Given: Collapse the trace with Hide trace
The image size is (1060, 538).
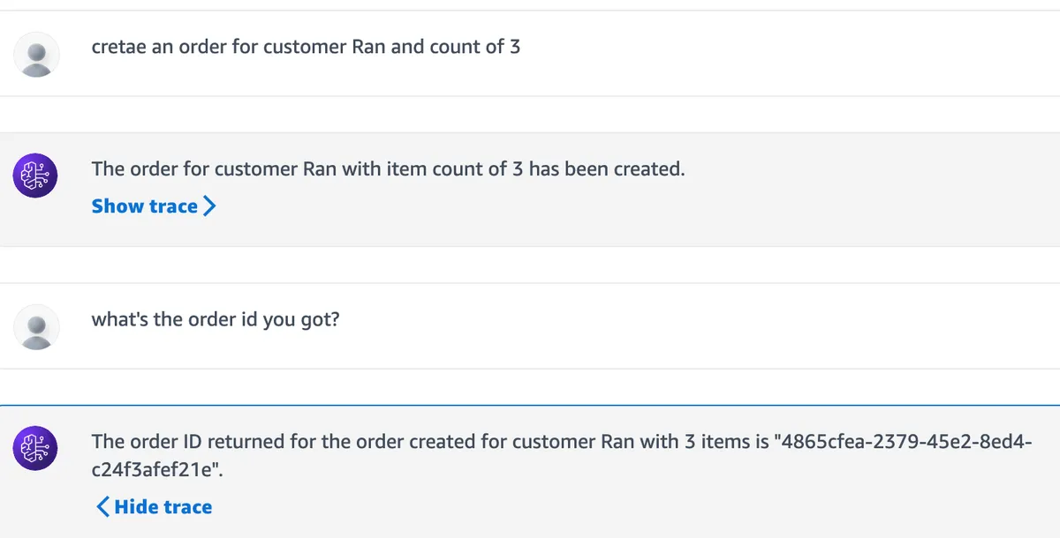Looking at the screenshot, I should point(163,507).
